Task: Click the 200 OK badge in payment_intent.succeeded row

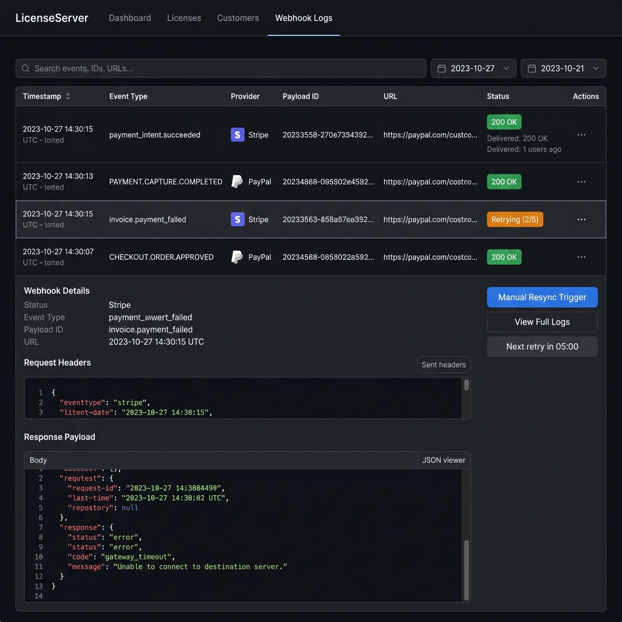Action: click(504, 121)
